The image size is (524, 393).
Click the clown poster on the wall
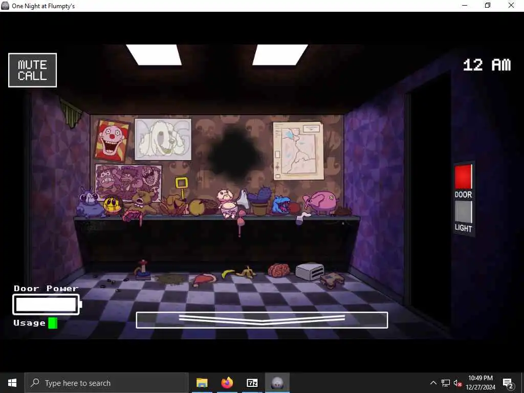(x=112, y=141)
